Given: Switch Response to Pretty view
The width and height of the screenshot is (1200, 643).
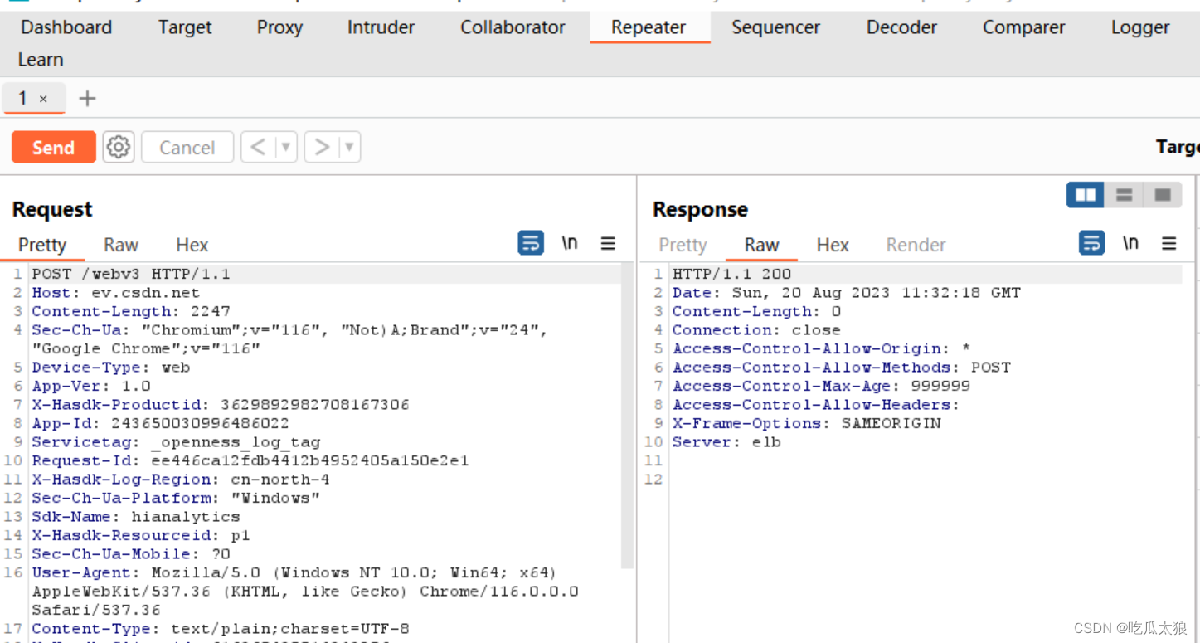Looking at the screenshot, I should pos(683,245).
